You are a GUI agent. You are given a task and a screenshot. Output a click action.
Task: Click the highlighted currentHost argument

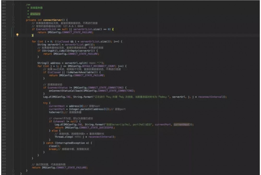pos(181,125)
